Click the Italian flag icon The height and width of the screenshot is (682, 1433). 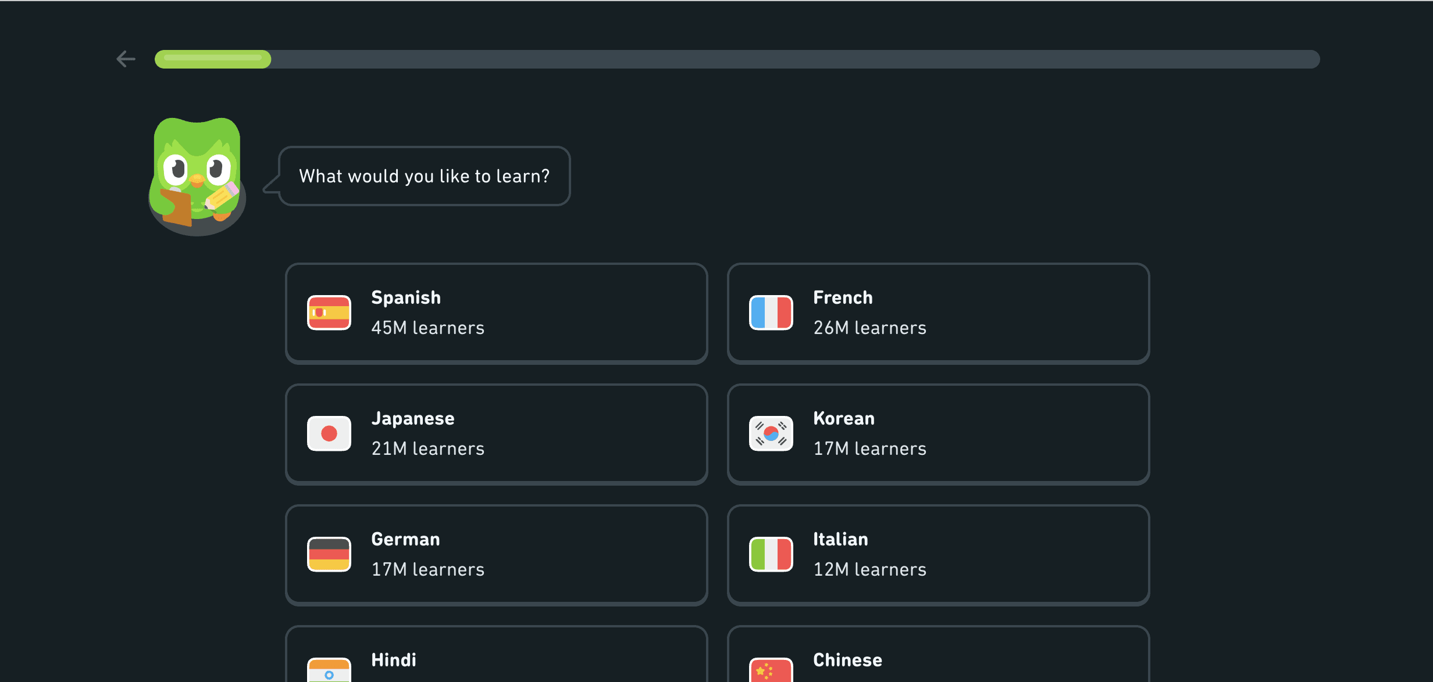click(771, 554)
